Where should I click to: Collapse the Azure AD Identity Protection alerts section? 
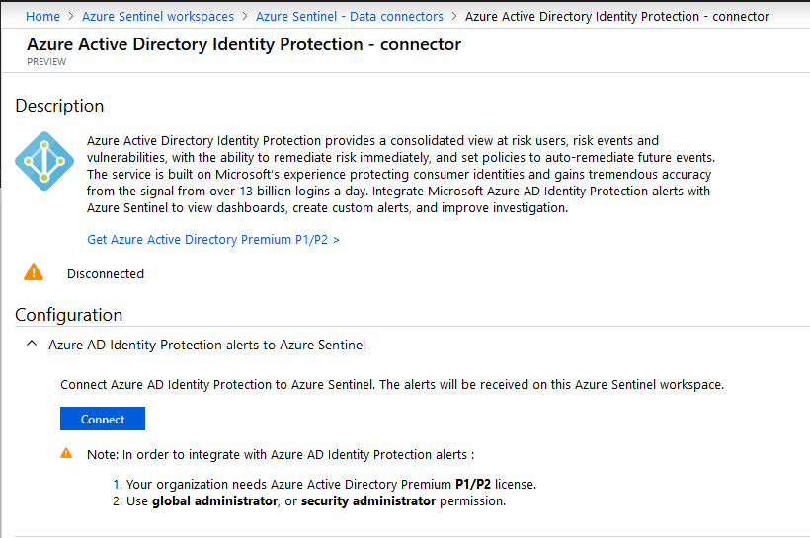pos(32,344)
